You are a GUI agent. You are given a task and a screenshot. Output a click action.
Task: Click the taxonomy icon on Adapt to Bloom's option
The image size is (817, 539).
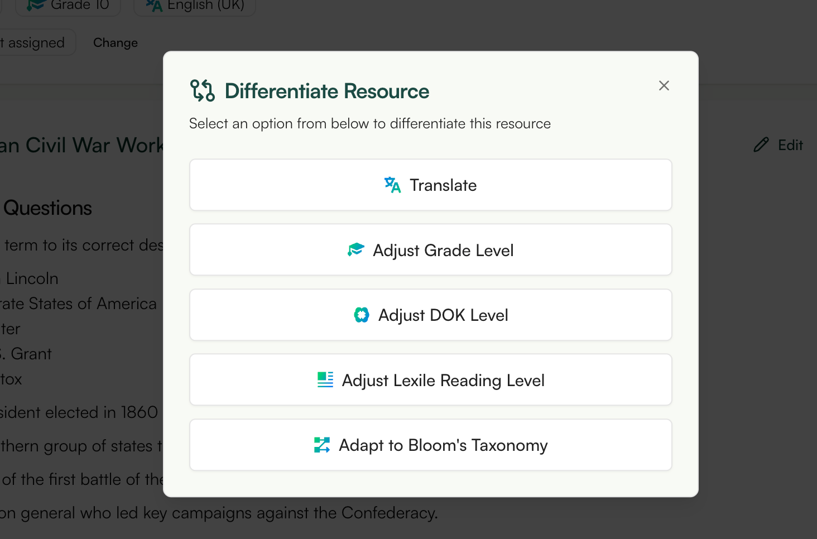(321, 445)
